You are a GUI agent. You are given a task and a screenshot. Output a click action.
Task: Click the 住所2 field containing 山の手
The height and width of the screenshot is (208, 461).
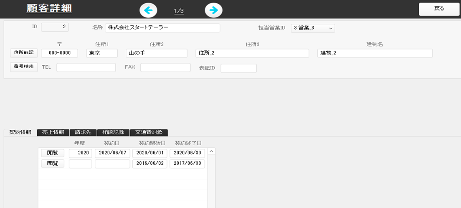click(157, 53)
